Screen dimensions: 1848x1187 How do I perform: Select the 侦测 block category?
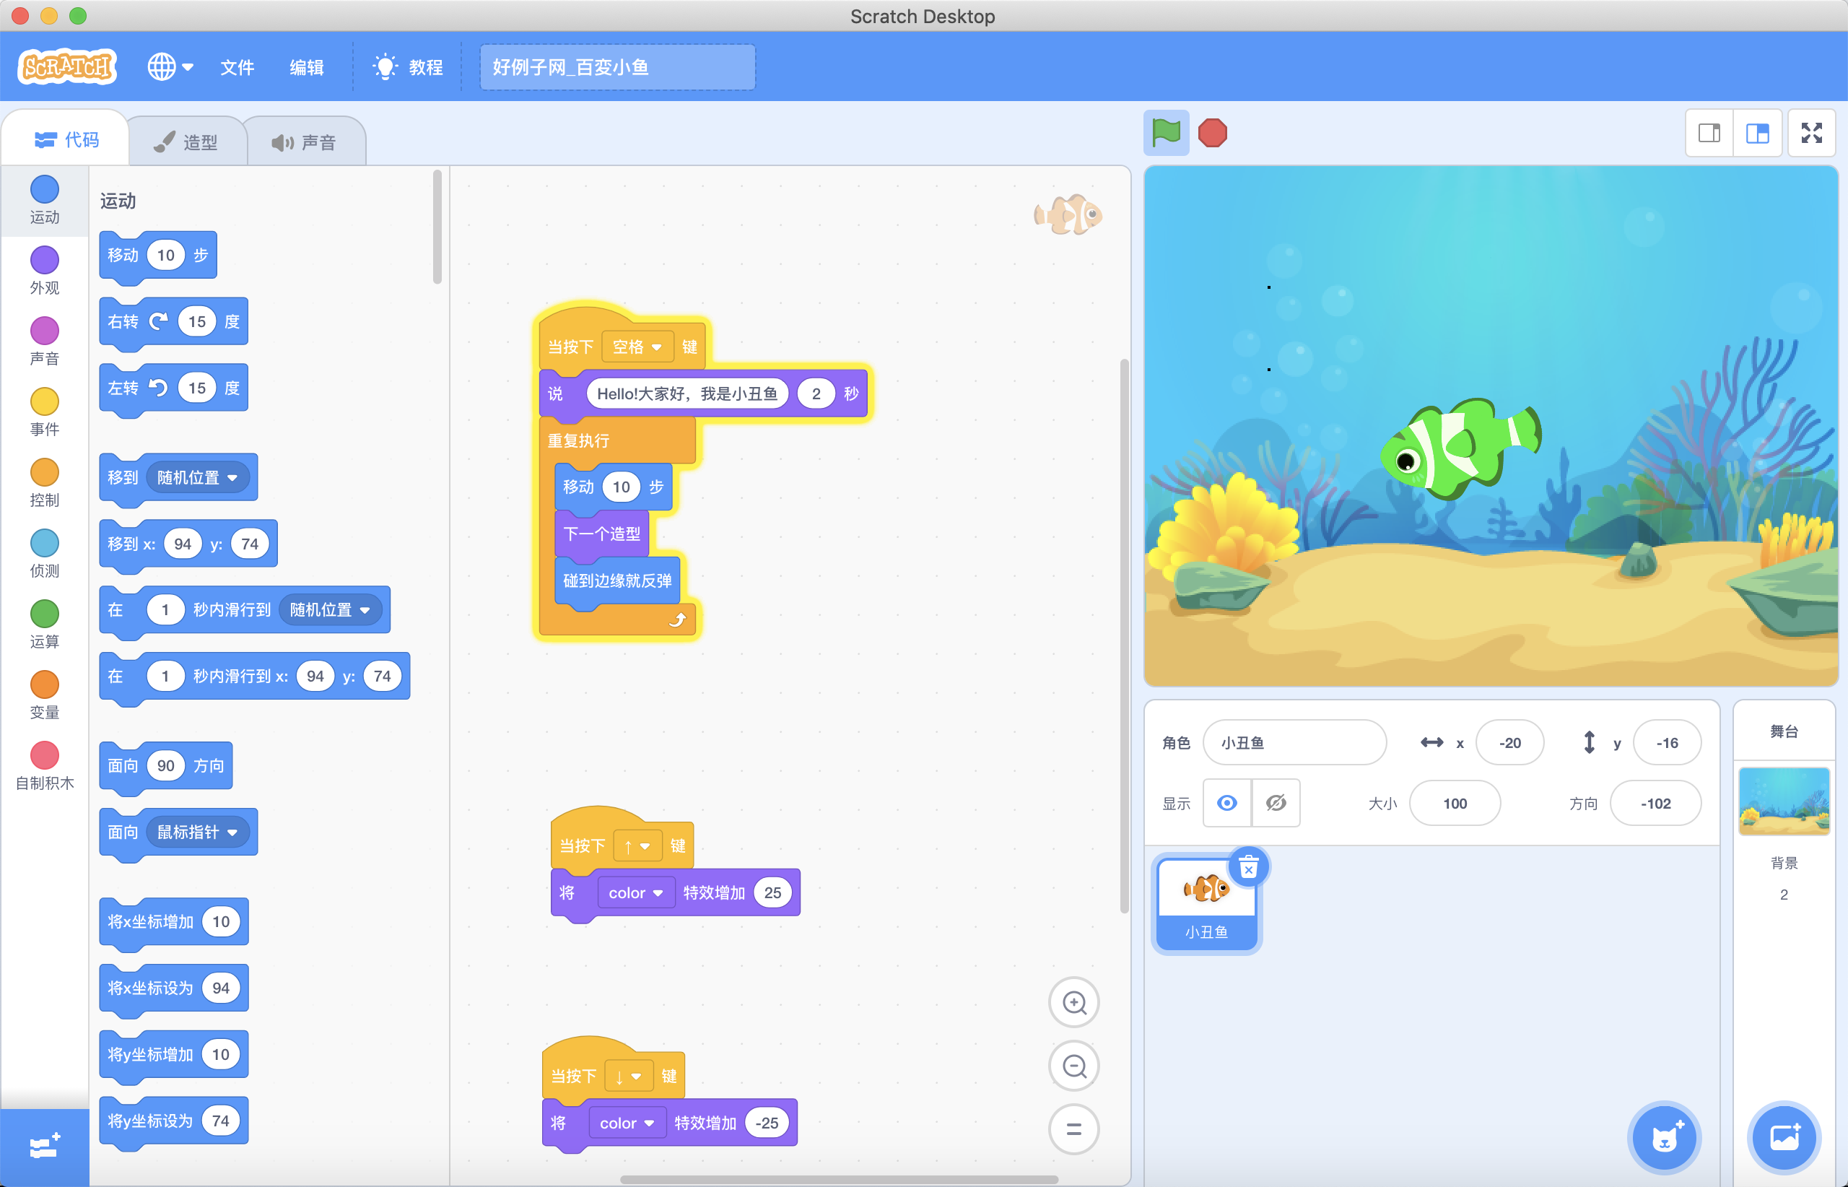coord(45,555)
